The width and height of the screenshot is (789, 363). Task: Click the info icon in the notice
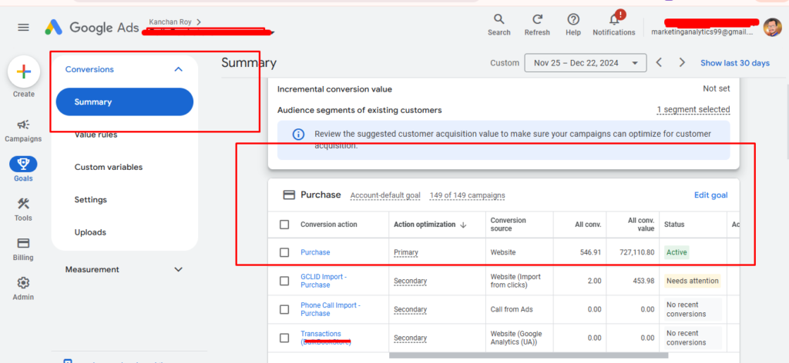click(x=298, y=135)
